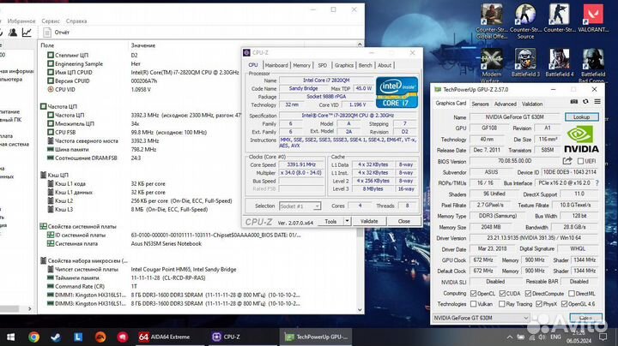Open Counter-Strike Source desktop icon

tap(525, 21)
